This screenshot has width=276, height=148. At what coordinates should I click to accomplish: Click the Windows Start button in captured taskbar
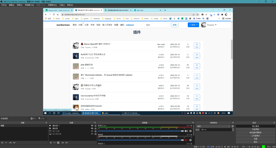tap(45, 113)
